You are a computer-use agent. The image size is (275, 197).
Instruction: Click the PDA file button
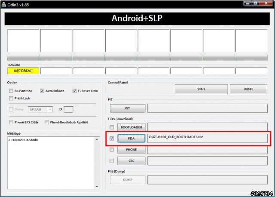click(131, 139)
